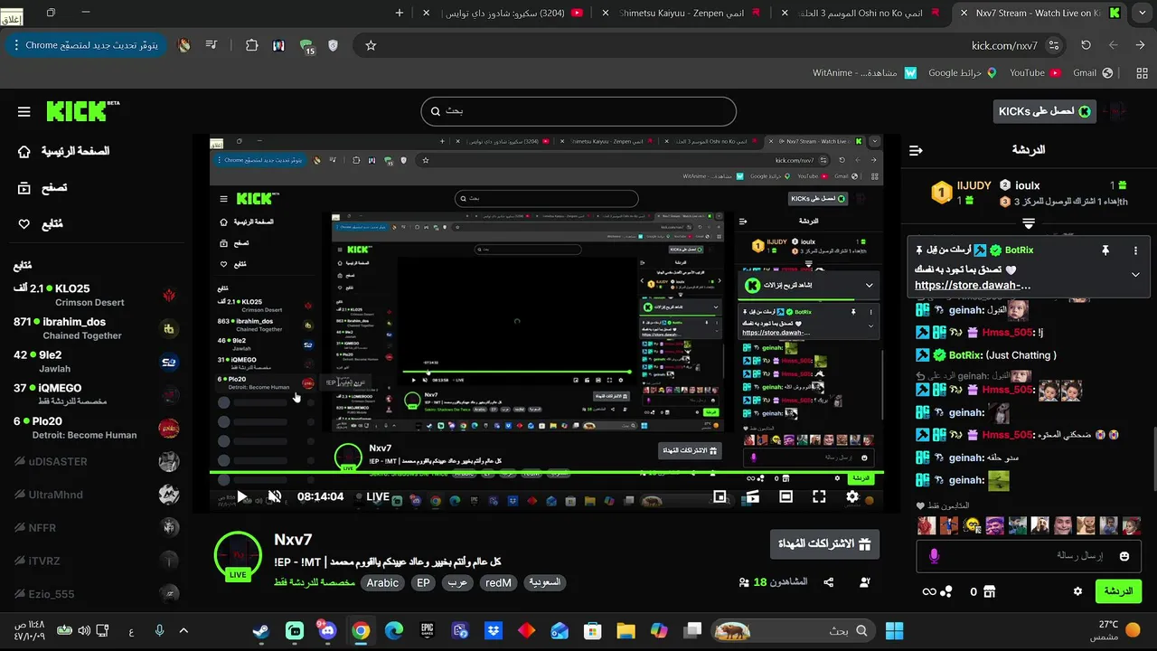Toggle the mini player mode
This screenshot has height=651, width=1157.
pos(720,496)
